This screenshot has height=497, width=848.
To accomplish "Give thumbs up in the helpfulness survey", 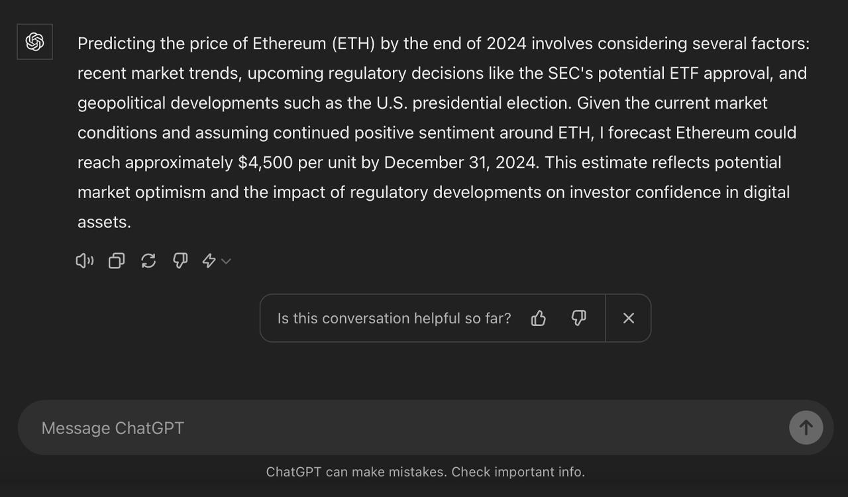I will pyautogui.click(x=538, y=318).
